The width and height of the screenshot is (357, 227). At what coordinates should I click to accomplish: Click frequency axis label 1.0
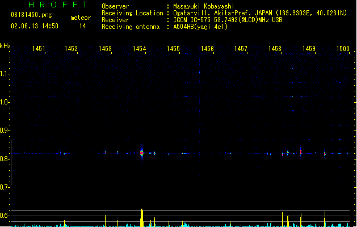pyautogui.click(x=5, y=102)
